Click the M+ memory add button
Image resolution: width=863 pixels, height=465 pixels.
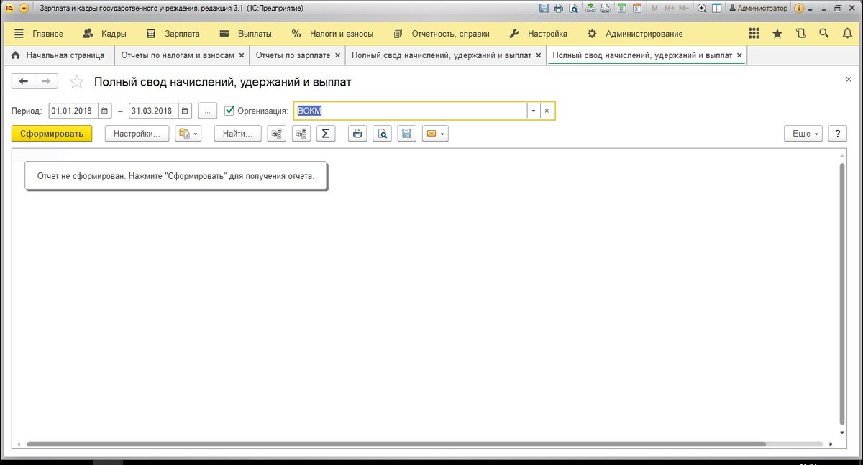tap(669, 9)
